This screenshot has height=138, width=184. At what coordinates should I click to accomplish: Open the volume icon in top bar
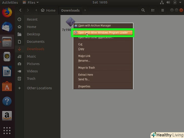point(168,3)
